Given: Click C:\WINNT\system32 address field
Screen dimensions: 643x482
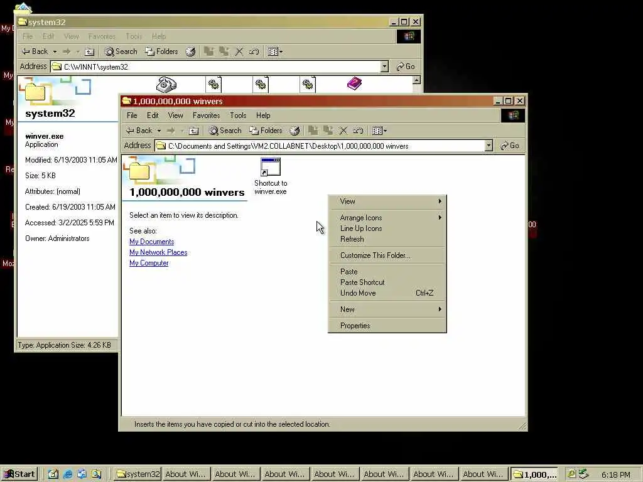Looking at the screenshot, I should 216,67.
